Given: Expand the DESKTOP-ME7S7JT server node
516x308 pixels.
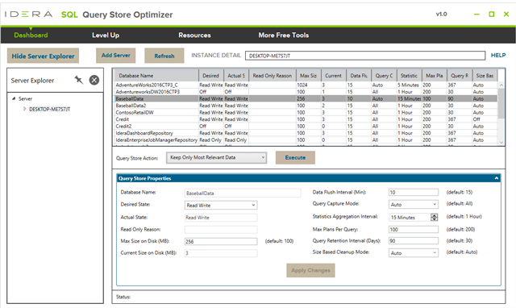Looking at the screenshot, I should 24,109.
